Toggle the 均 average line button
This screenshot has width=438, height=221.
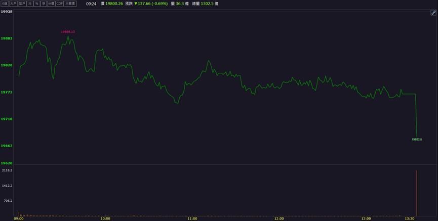coord(30,4)
